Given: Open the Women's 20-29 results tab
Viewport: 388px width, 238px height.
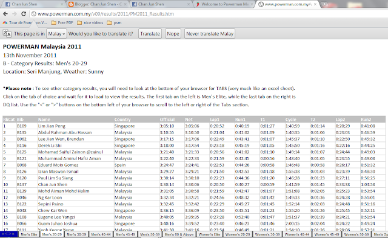Looking at the screenshot, I should click(x=238, y=234).
